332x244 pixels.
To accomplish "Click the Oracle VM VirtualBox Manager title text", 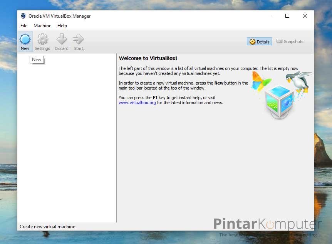I will pos(59,16).
